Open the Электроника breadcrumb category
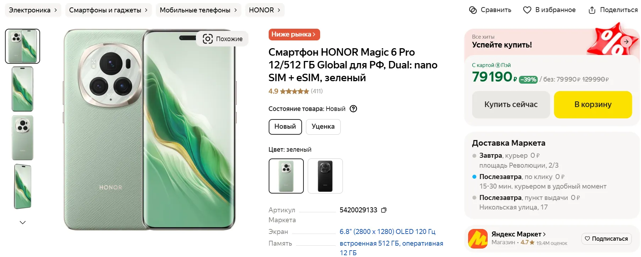The height and width of the screenshot is (257, 641). [33, 10]
